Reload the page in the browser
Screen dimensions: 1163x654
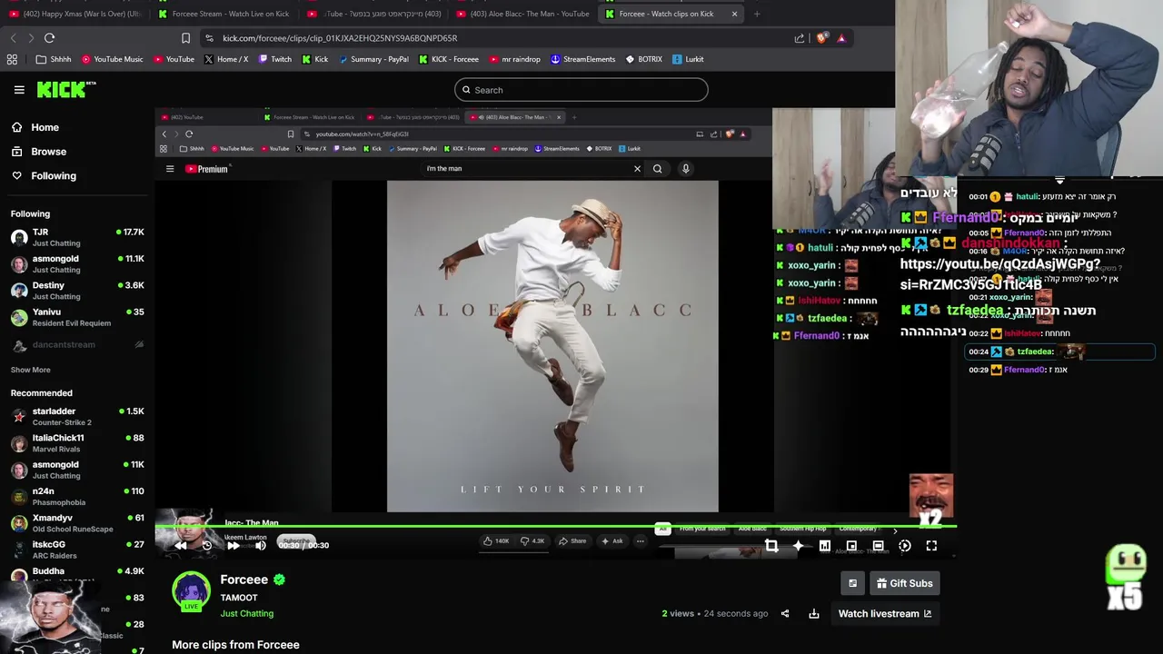(50, 38)
